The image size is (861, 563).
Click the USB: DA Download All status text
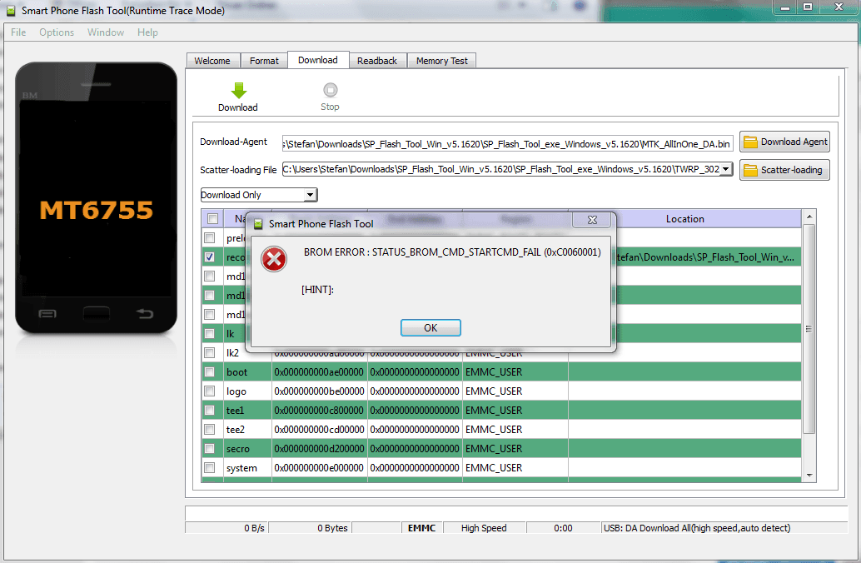[697, 528]
